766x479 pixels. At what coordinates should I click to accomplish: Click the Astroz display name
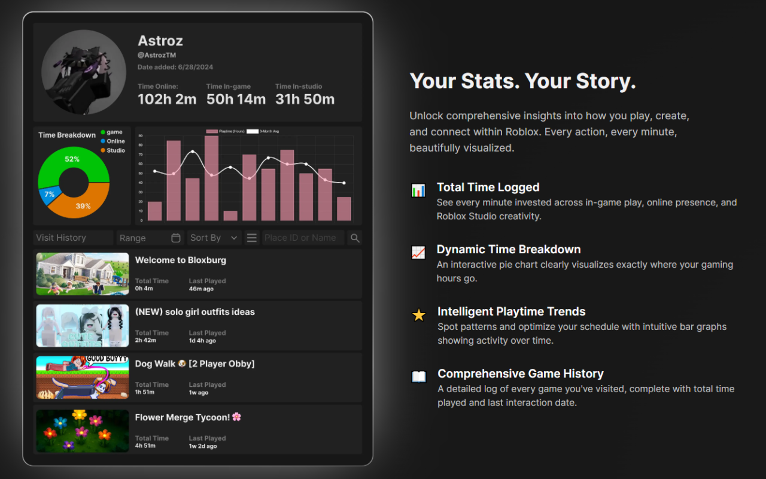[x=160, y=41]
